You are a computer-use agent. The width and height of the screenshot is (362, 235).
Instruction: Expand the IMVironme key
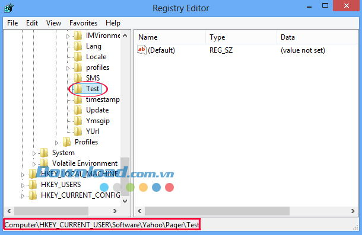68,36
